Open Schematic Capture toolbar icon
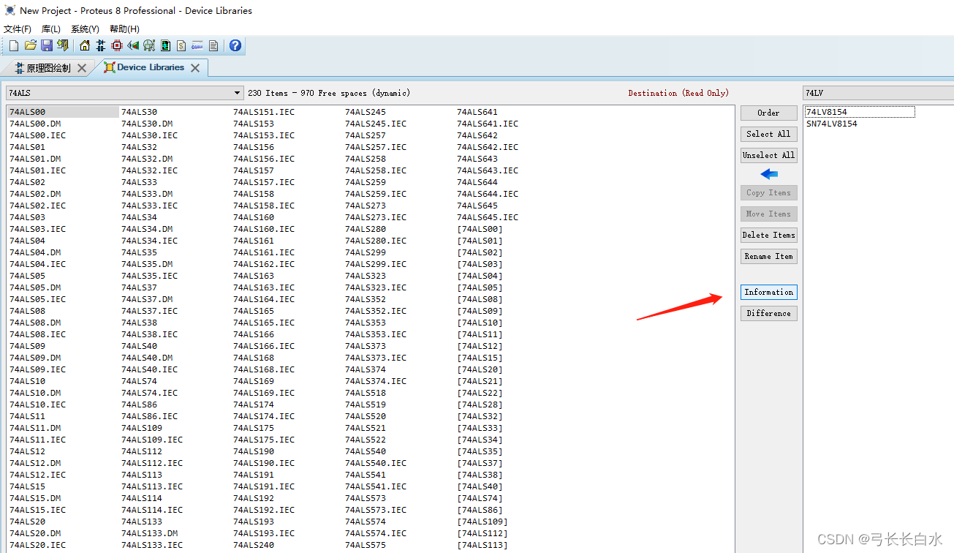The image size is (954, 553). 101,45
